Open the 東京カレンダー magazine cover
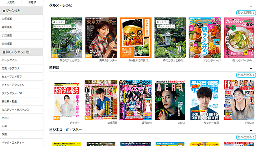260x146 pixels. tap(101, 38)
